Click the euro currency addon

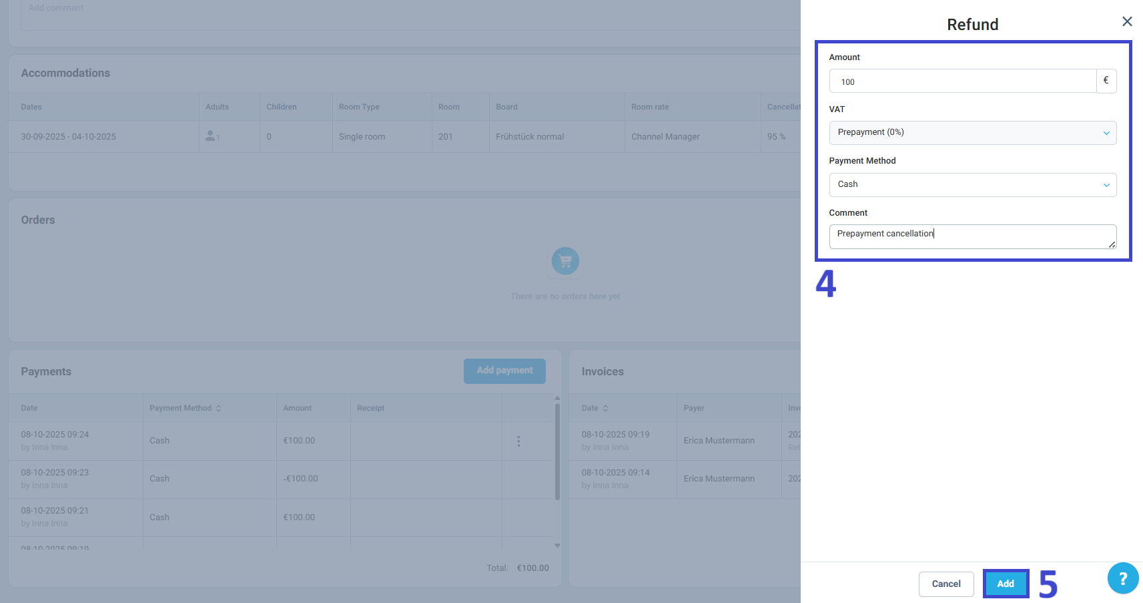tap(1106, 81)
